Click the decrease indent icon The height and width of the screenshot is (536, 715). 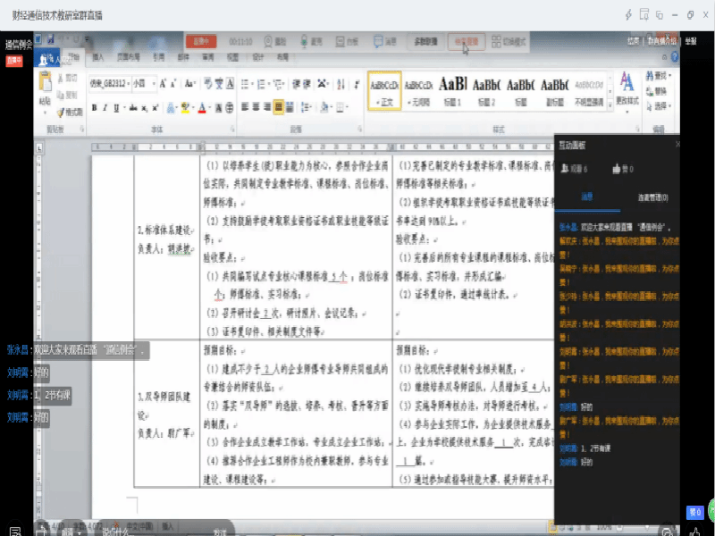(296, 83)
